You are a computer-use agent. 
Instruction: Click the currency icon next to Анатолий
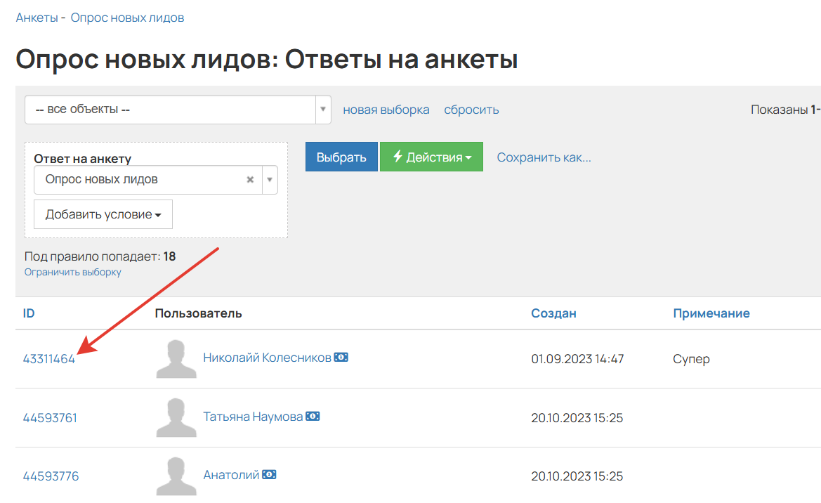(x=270, y=474)
